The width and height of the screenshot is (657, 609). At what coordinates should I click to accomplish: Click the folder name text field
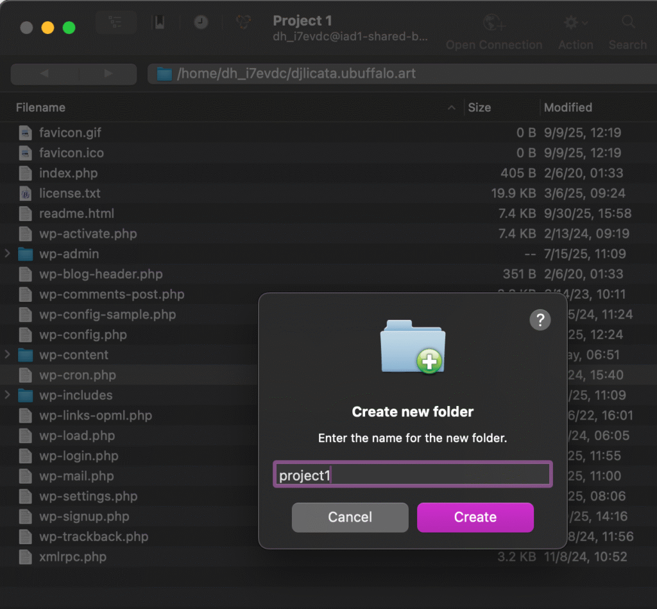click(x=413, y=475)
